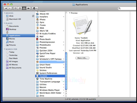Switch to Cover Flow view
The image size is (137, 103).
[x=28, y=8]
